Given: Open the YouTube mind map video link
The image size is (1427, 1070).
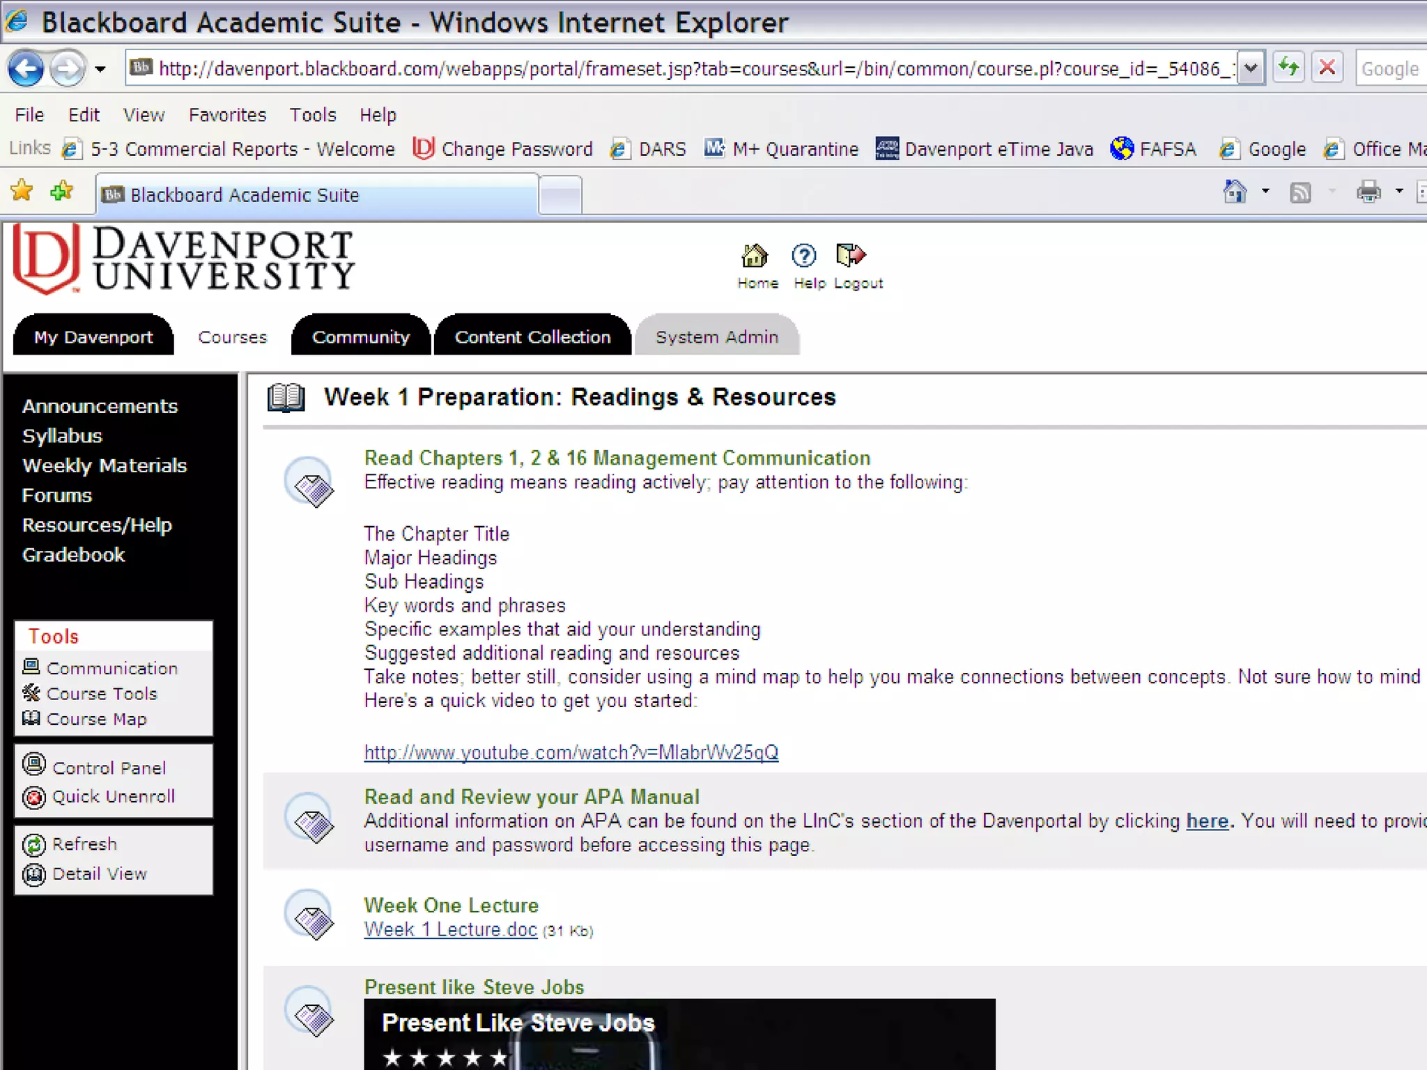Looking at the screenshot, I should coord(571,753).
